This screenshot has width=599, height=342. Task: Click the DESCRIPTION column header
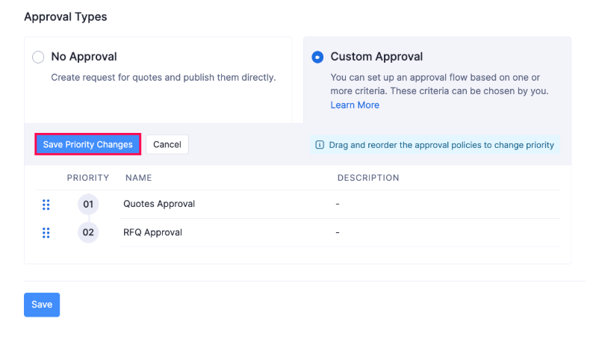pyautogui.click(x=368, y=178)
